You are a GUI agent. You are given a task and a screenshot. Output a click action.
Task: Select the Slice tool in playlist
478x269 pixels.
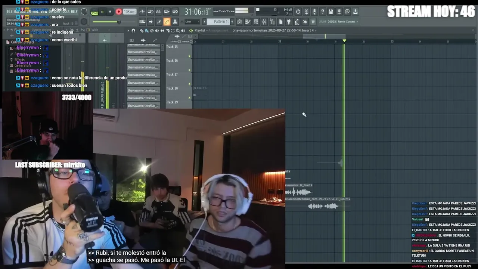tap(168, 30)
